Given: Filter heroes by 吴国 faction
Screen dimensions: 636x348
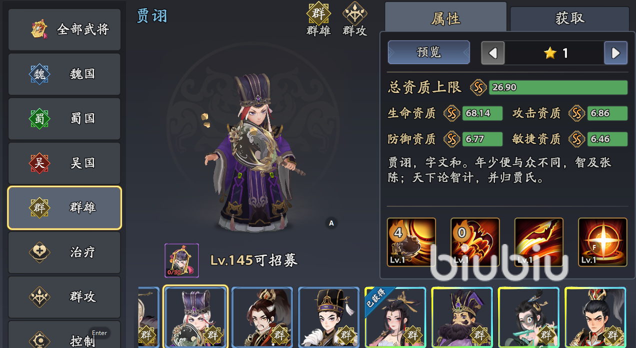Looking at the screenshot, I should click(64, 163).
